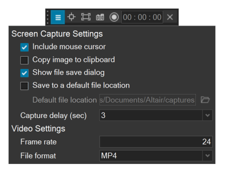Expand the File format dropdown arrow

point(207,155)
